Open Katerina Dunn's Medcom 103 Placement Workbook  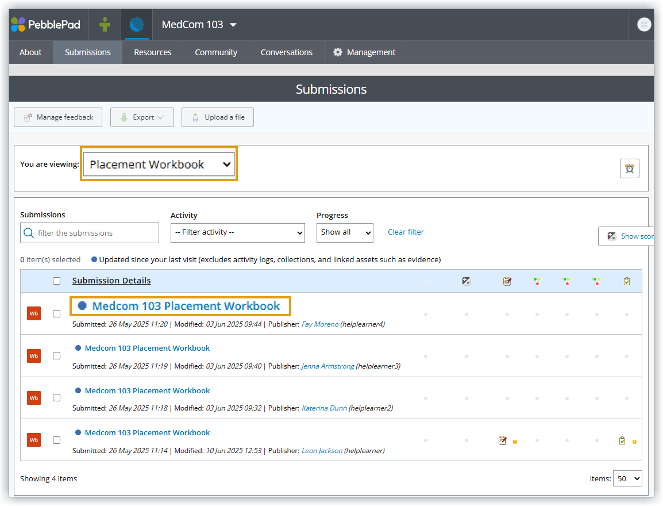point(147,390)
